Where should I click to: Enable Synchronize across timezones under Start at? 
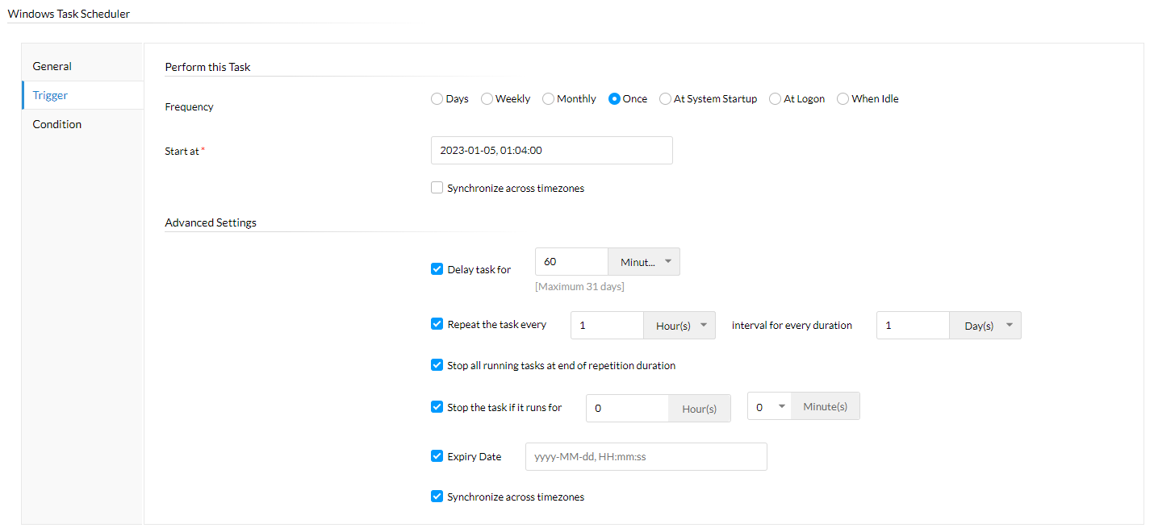pos(437,188)
